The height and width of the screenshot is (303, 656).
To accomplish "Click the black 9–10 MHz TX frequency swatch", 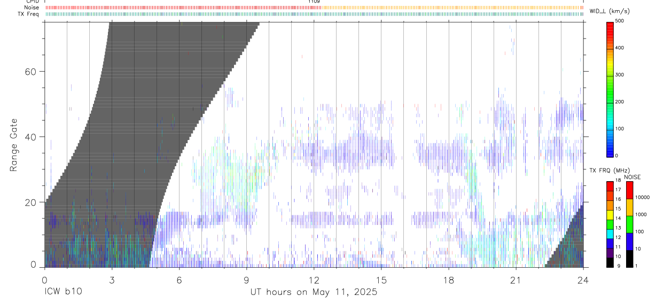I will (x=610, y=262).
